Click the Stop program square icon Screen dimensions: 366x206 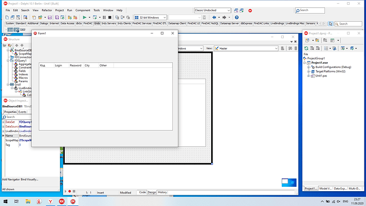110,18
